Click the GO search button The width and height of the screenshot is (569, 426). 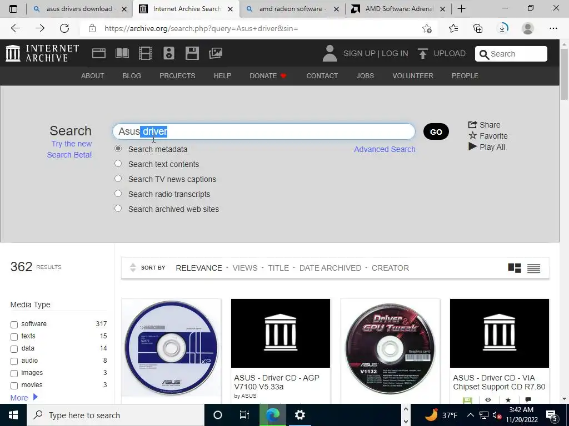(x=436, y=131)
